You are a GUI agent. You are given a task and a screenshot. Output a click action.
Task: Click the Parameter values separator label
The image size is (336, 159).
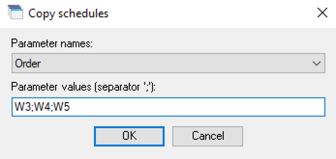(x=83, y=87)
